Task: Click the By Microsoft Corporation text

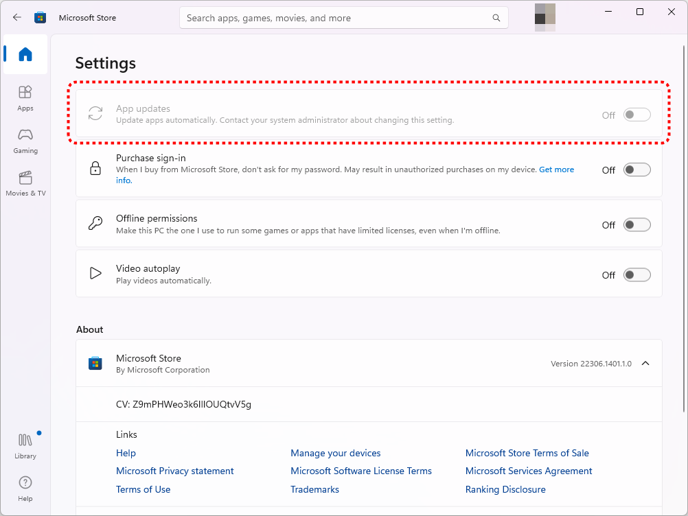Action: pyautogui.click(x=163, y=370)
